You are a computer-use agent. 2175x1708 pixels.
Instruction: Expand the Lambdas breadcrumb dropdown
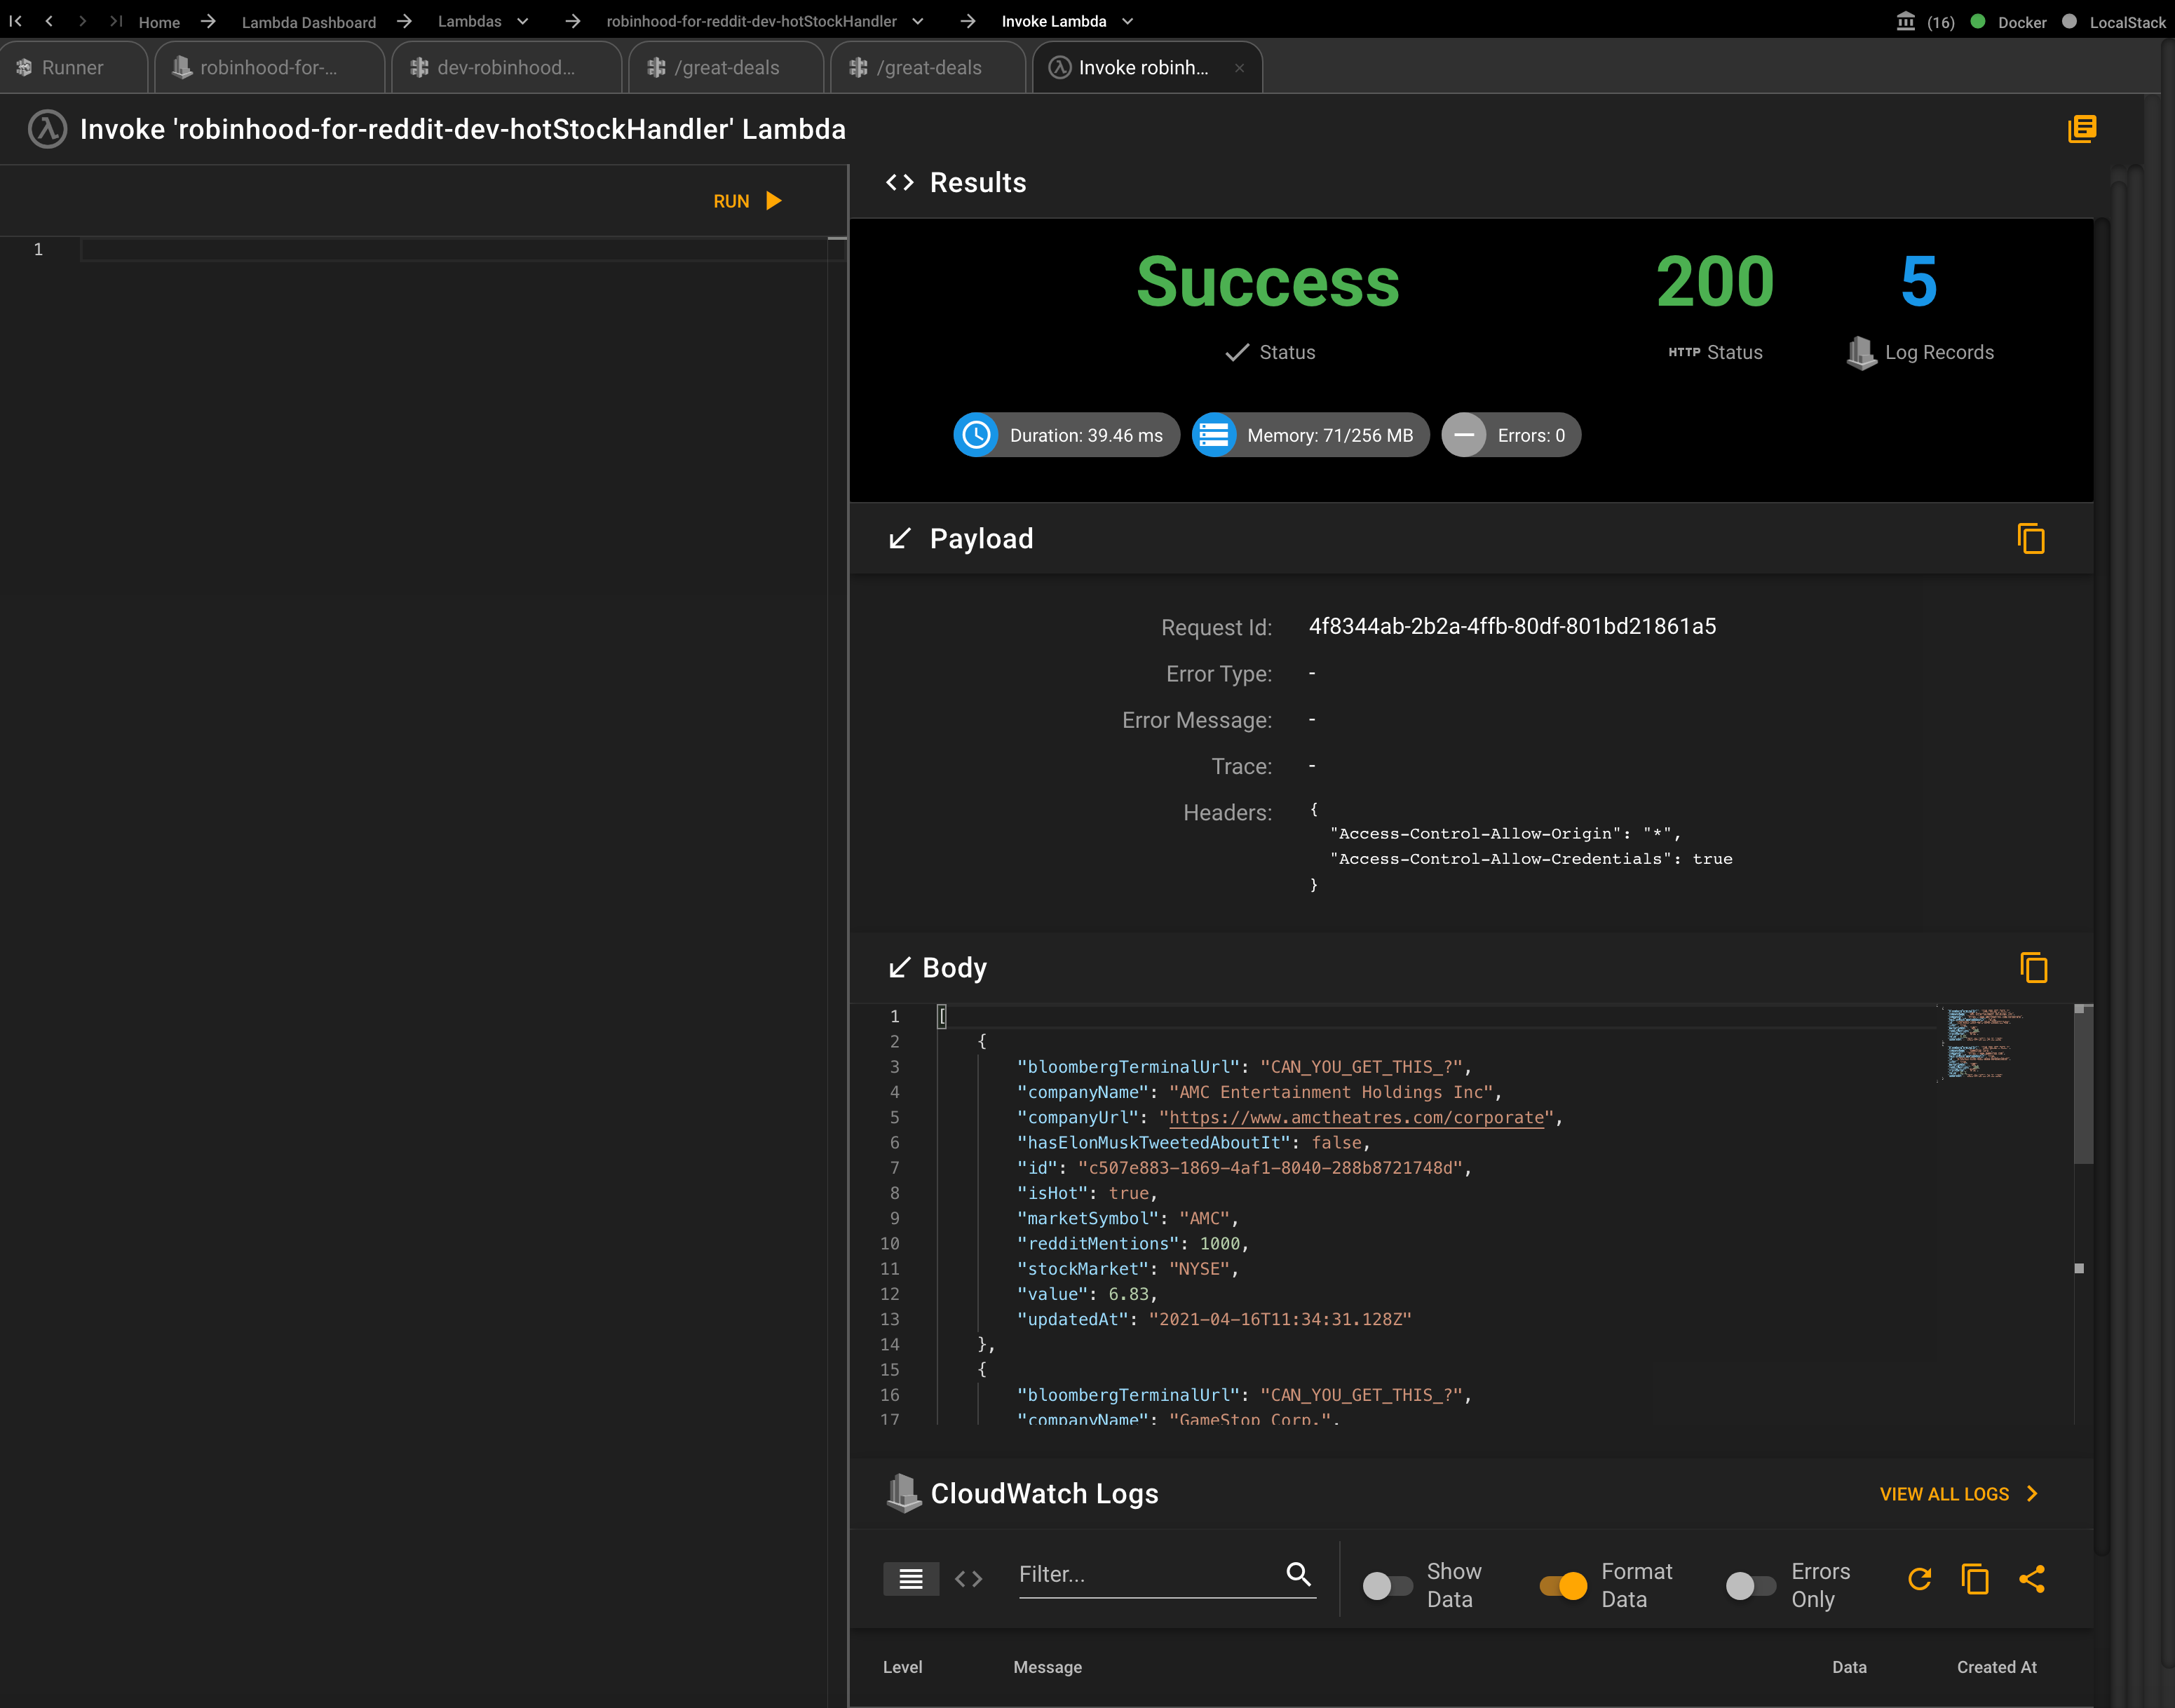[522, 21]
